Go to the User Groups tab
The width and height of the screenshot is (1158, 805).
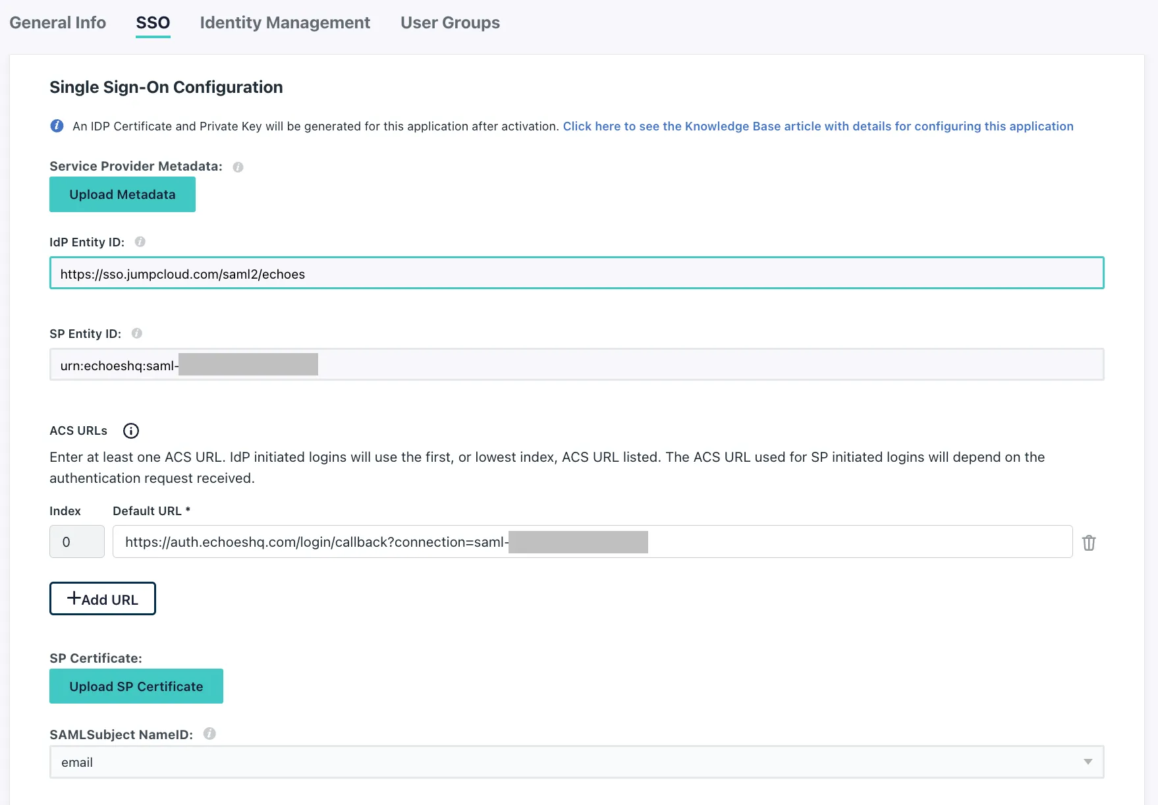tap(450, 22)
